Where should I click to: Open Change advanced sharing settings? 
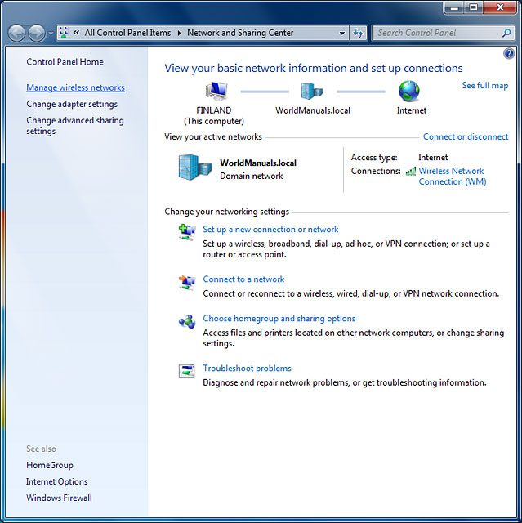(75, 126)
